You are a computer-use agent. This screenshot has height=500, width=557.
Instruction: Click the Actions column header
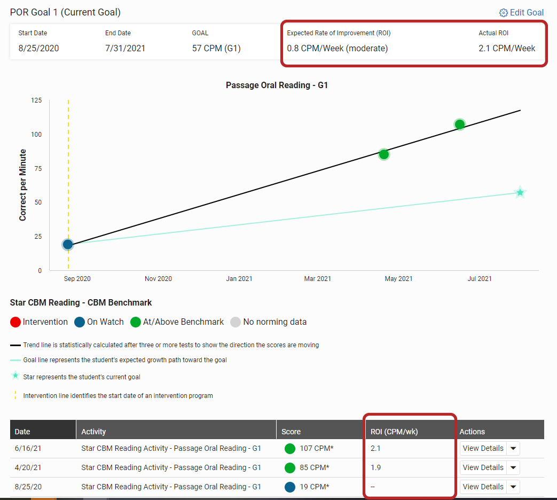pos(499,429)
